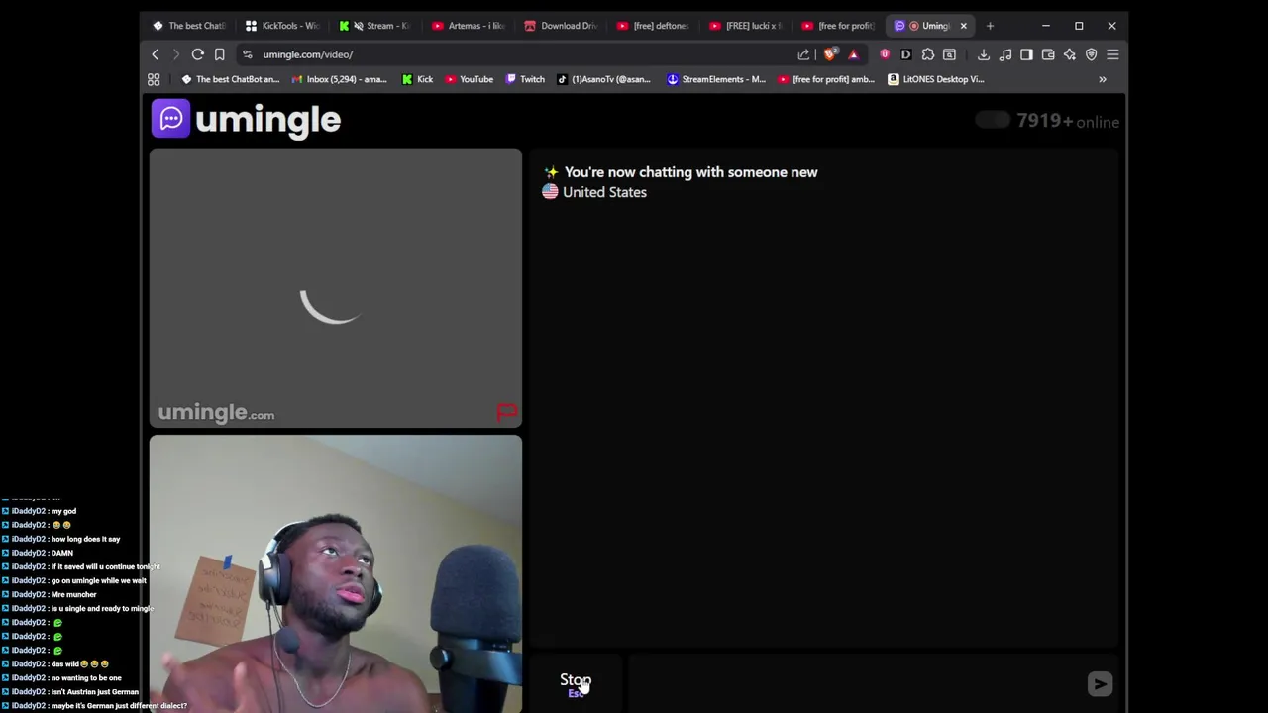Click the chat message input field
The image size is (1268, 713).
856,683
